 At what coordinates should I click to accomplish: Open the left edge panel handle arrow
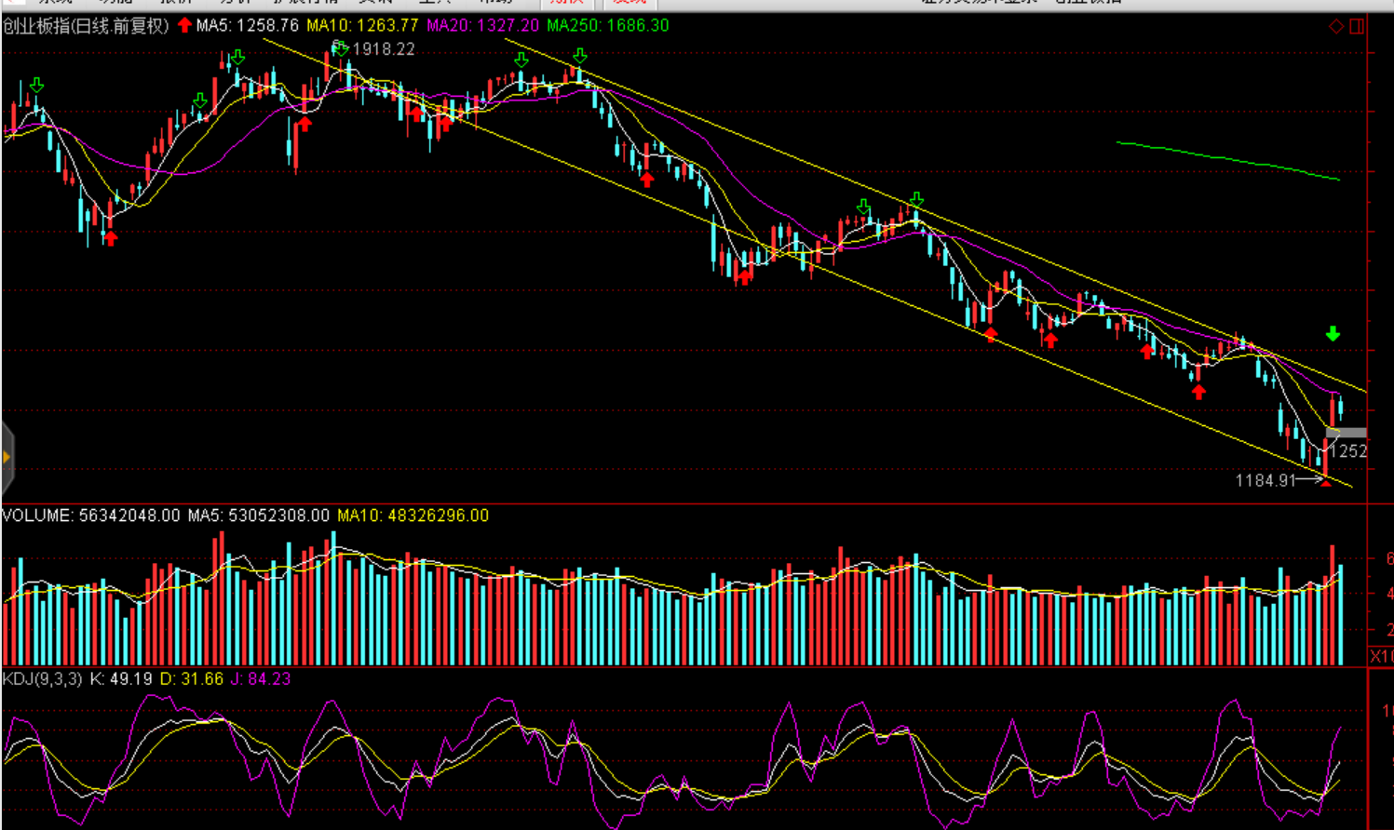(7, 457)
